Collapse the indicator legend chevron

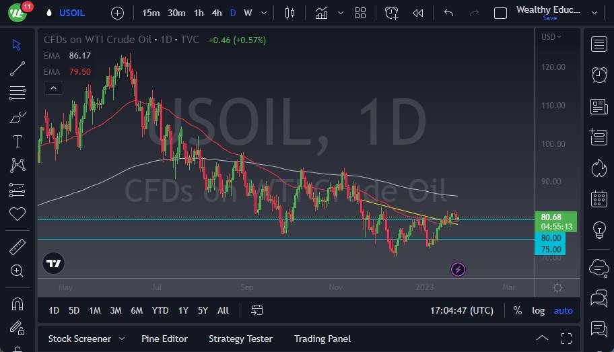coord(53,87)
